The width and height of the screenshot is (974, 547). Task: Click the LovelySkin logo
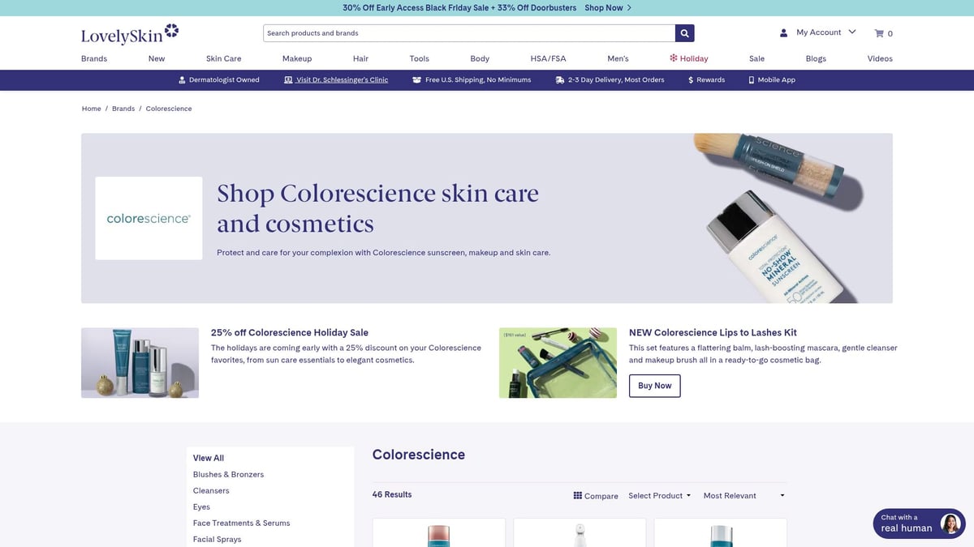[130, 33]
